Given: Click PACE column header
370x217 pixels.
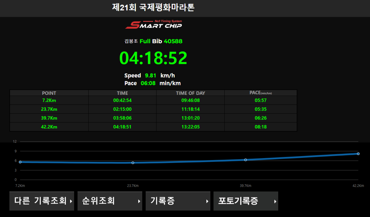Looking at the screenshot, I should pos(261,93).
